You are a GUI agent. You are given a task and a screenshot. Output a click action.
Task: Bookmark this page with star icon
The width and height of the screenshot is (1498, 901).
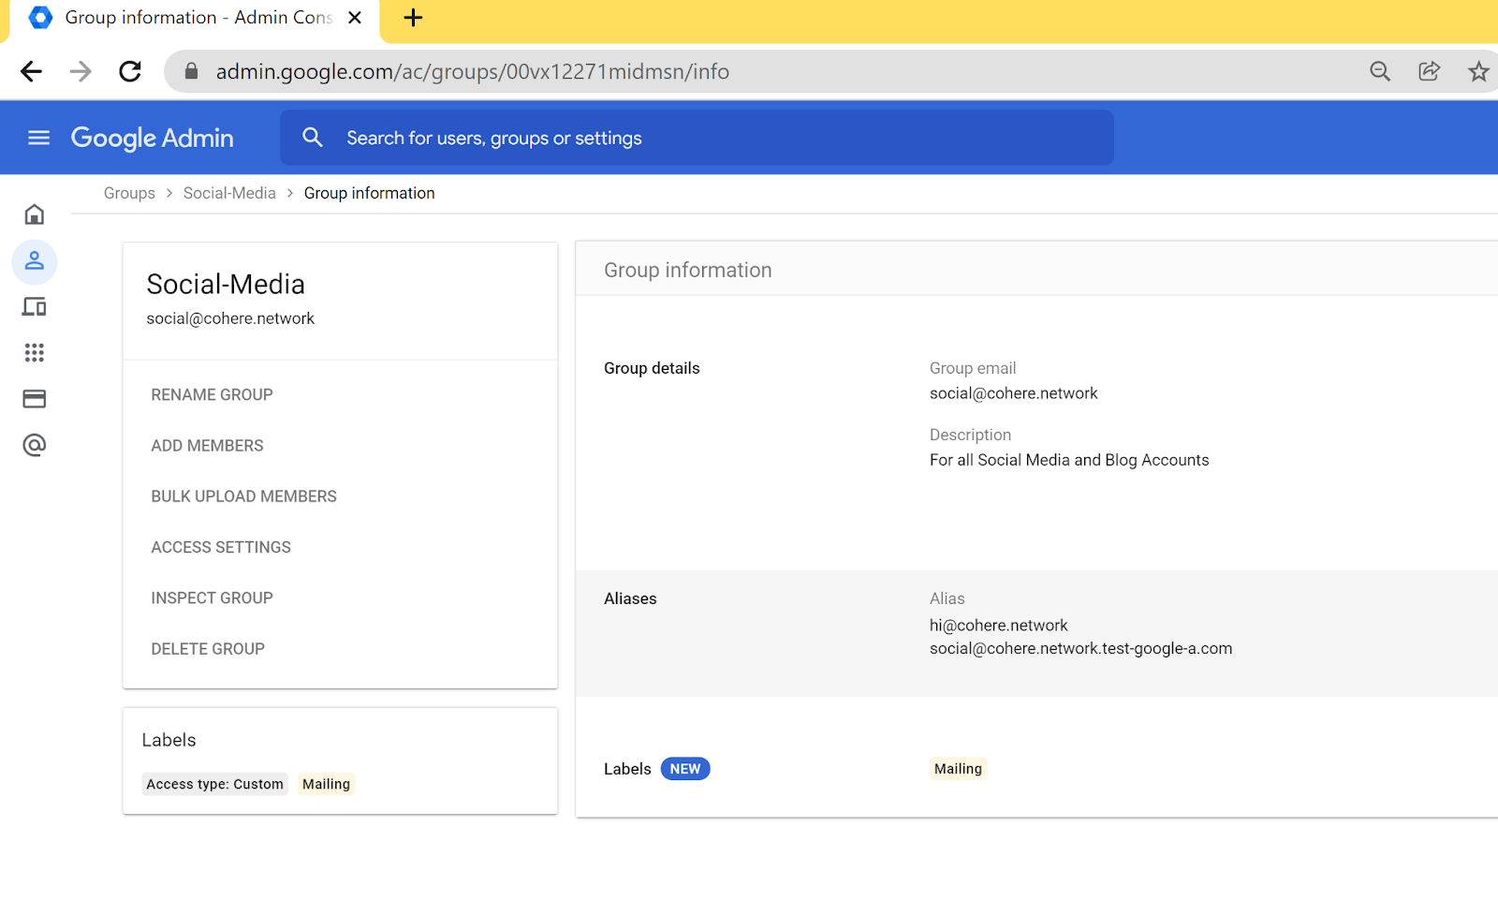click(1478, 71)
